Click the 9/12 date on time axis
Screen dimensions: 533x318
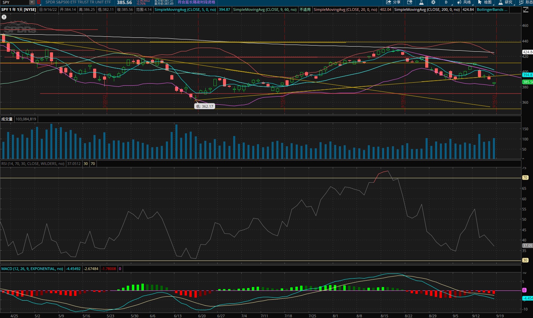click(x=476, y=316)
